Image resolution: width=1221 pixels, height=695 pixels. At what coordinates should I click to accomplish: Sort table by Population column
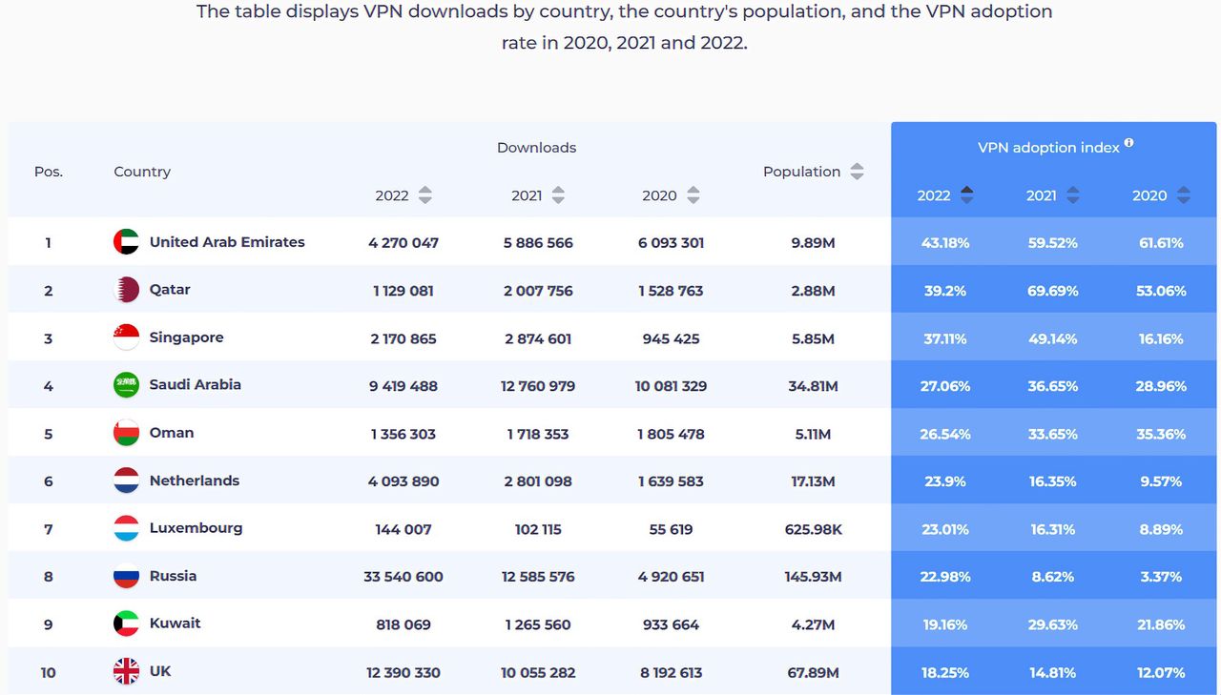857,172
